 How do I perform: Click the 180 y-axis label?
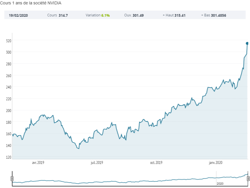tap(9, 122)
